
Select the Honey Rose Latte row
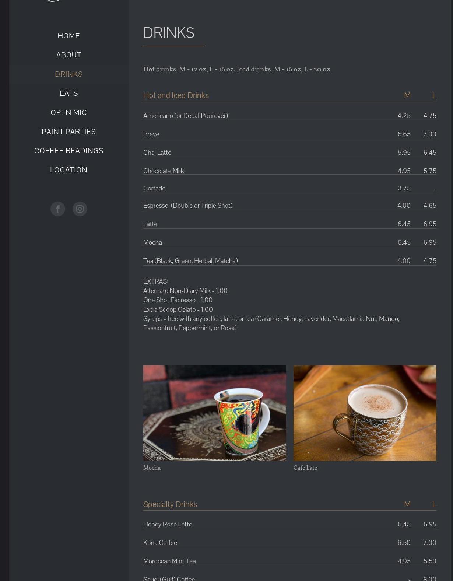tap(290, 524)
